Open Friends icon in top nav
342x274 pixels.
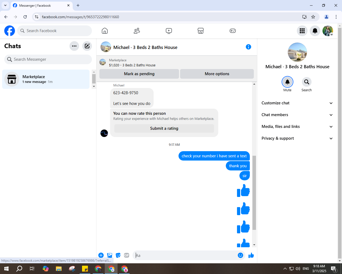click(137, 31)
